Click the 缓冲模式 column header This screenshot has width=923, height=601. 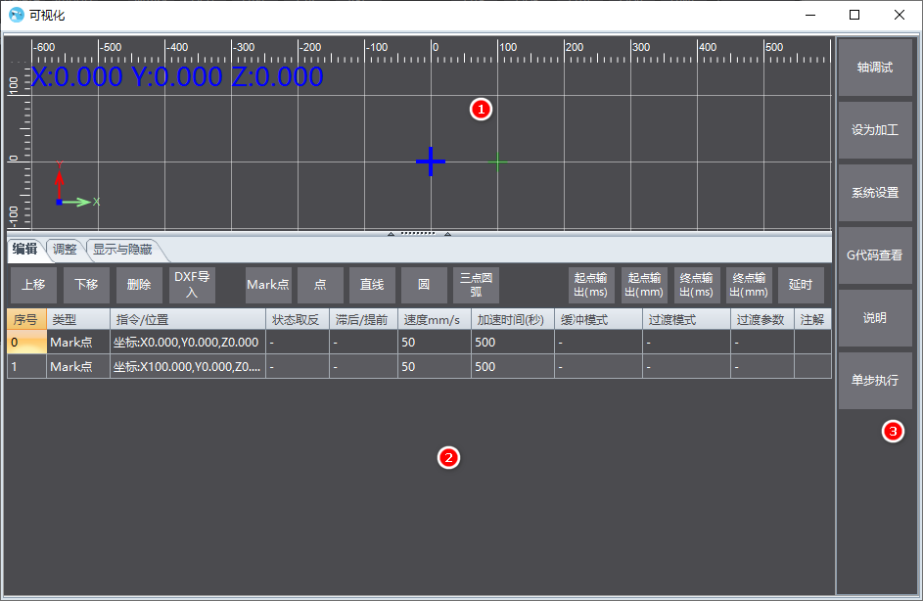pyautogui.click(x=599, y=320)
